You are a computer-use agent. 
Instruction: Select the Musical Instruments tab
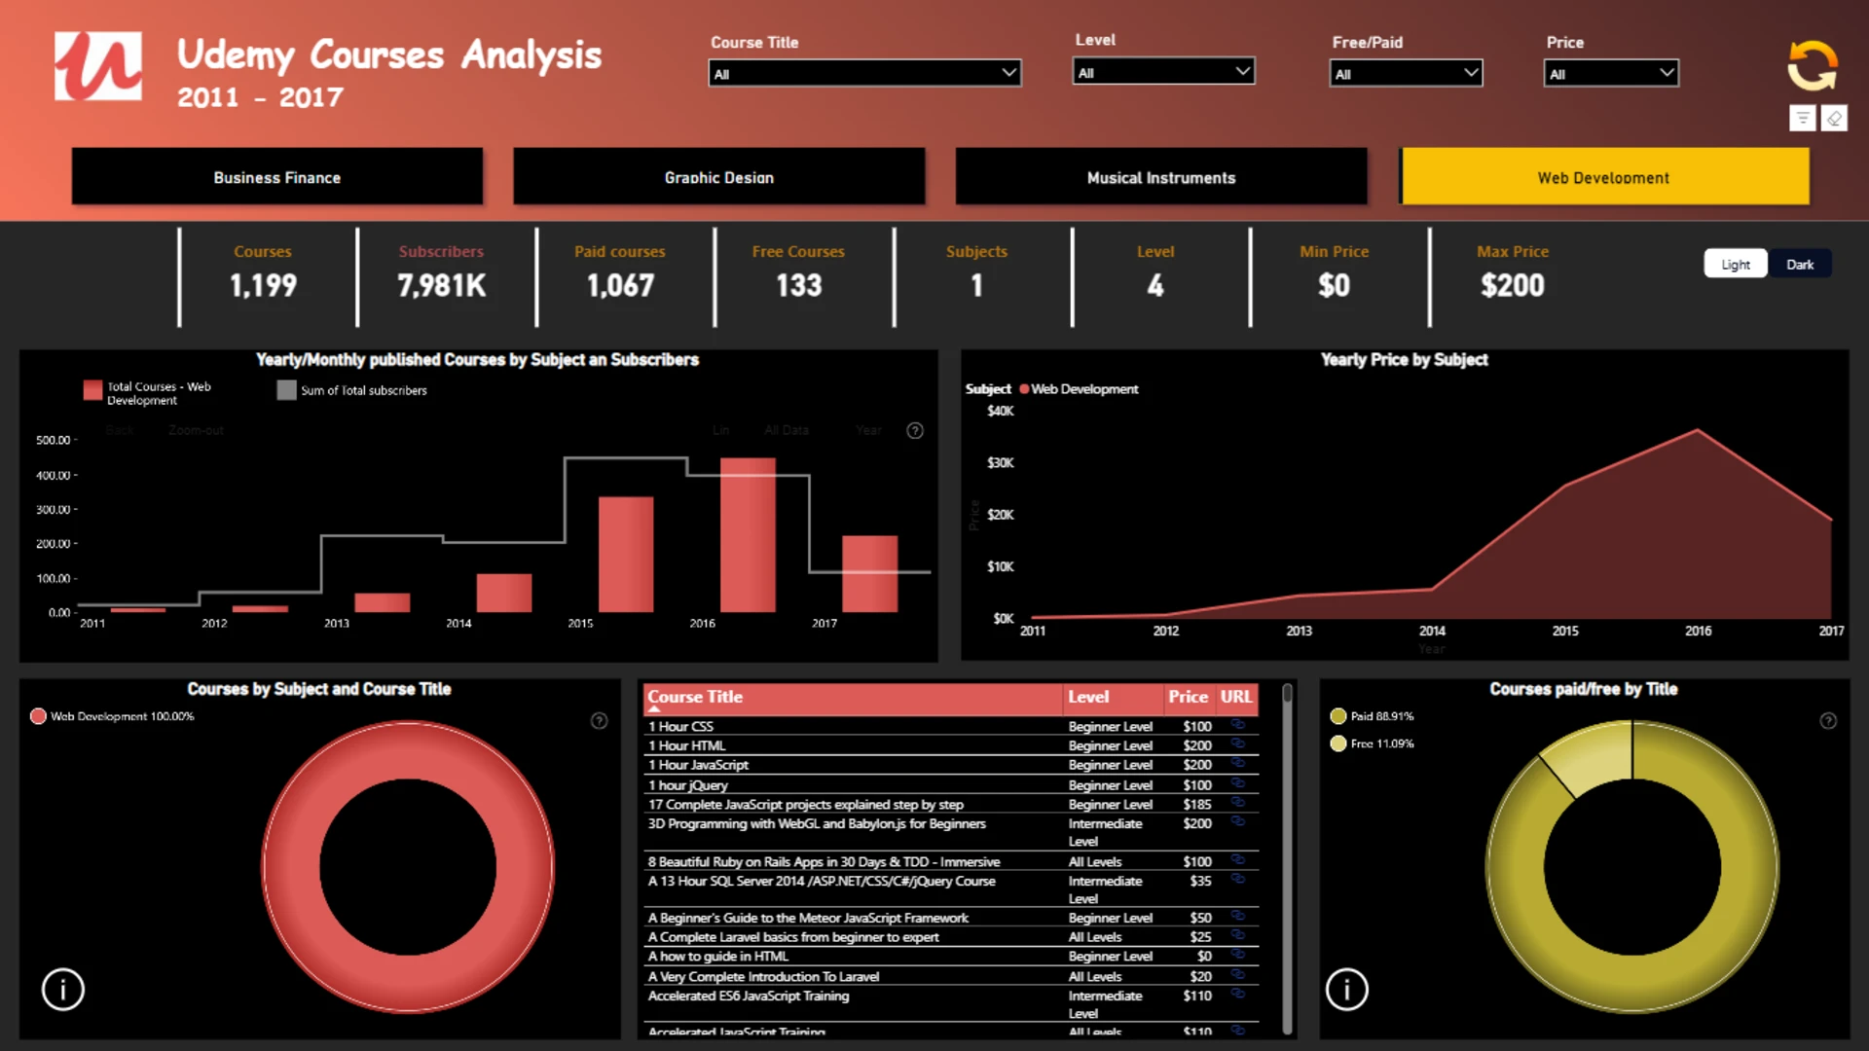pos(1161,177)
